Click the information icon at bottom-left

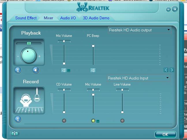pyautogui.click(x=14, y=133)
